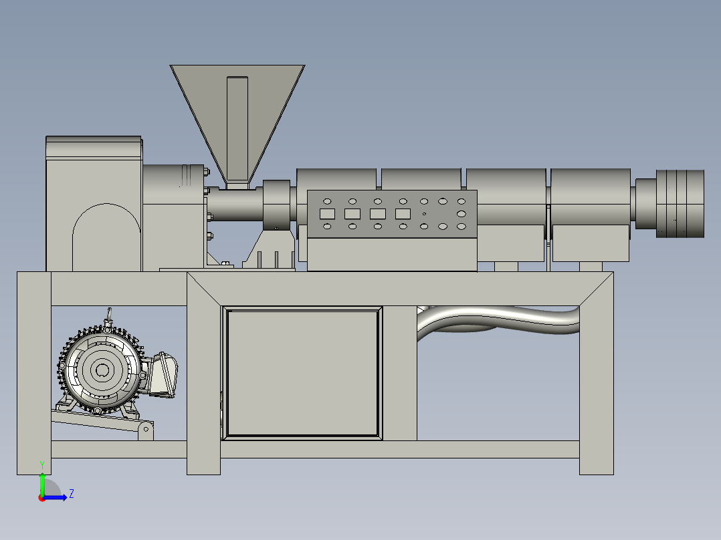The image size is (721, 540).
Task: Select the control panel with round holes
Action: pyautogui.click(x=392, y=214)
